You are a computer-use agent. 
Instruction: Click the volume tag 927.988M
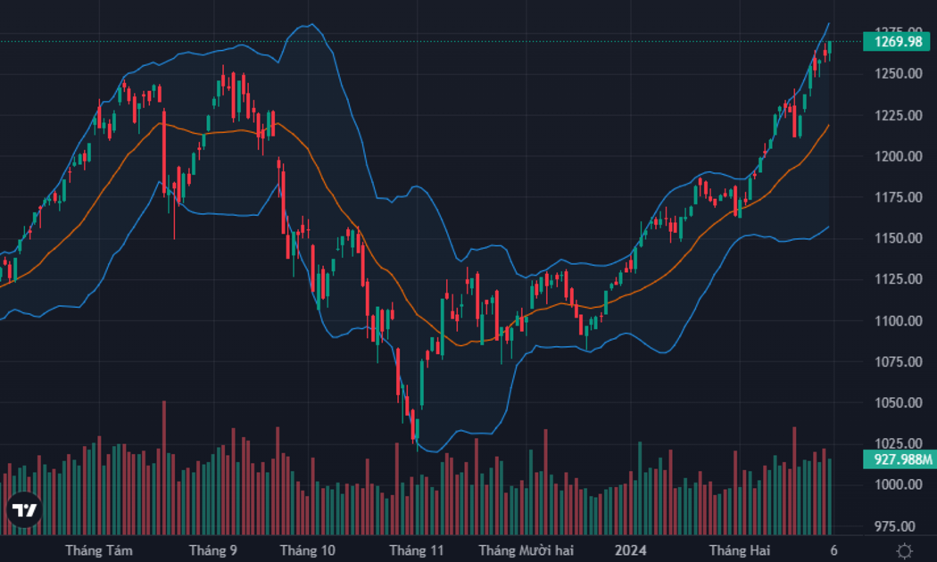click(x=900, y=459)
